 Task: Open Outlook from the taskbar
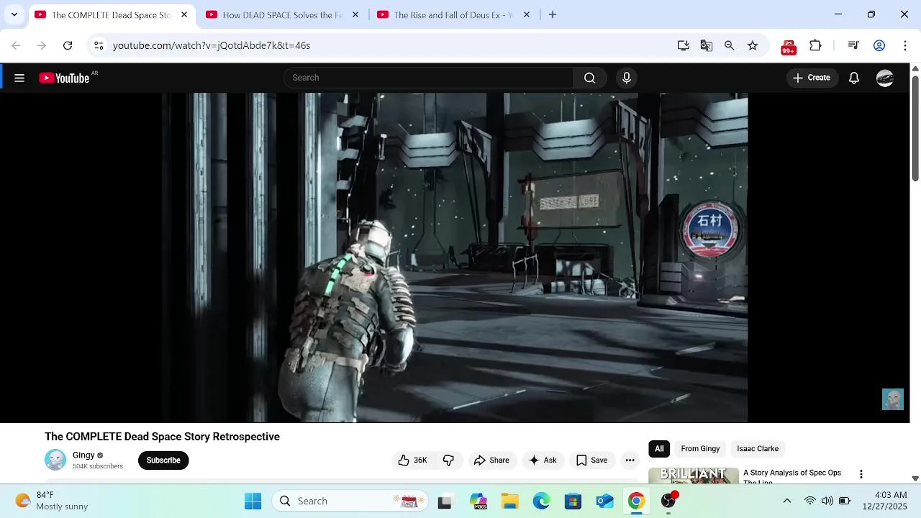604,501
